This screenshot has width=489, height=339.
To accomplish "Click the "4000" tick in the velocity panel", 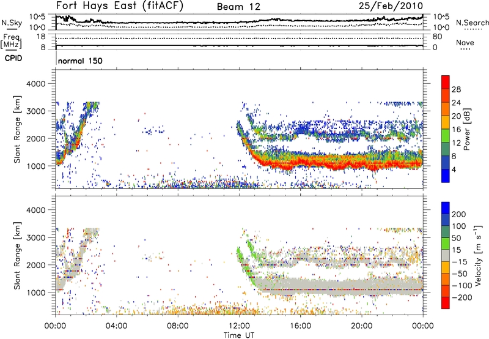I will pyautogui.click(x=36, y=210).
